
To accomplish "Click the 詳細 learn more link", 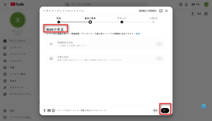I will [137, 34].
